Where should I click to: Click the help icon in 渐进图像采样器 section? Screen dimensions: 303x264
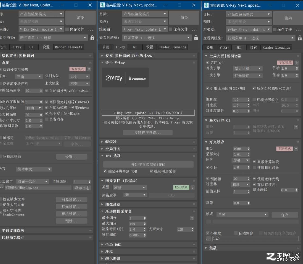[x=192, y=218]
